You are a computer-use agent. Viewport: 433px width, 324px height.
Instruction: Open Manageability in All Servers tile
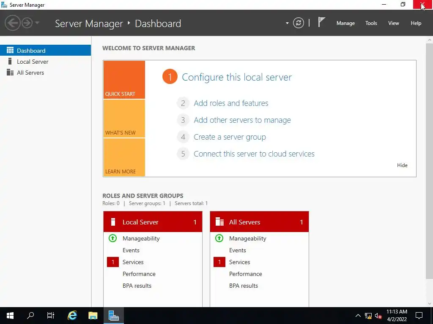(248, 238)
